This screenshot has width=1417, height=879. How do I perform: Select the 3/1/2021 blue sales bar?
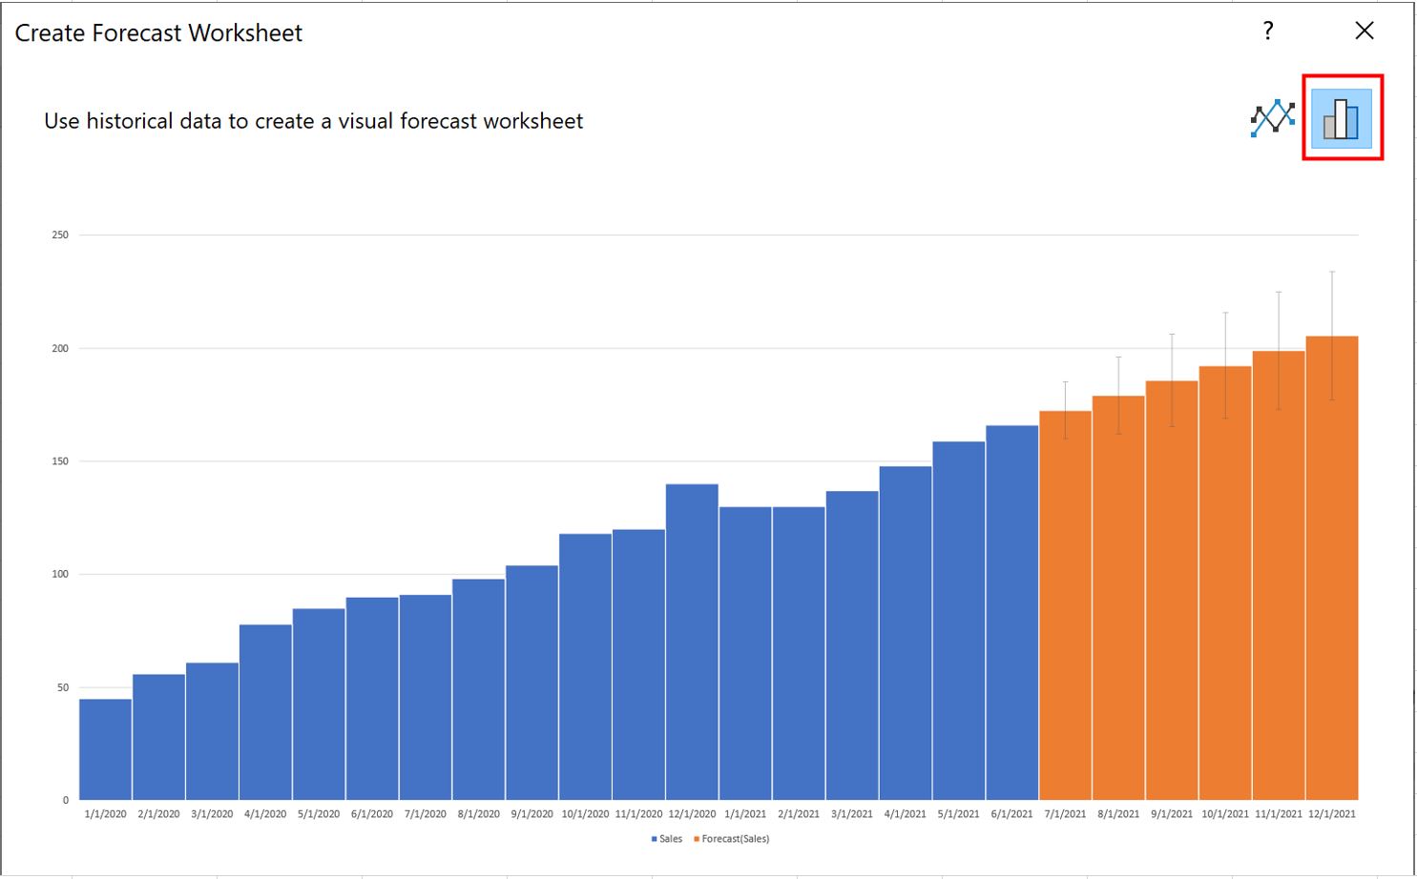tap(852, 645)
